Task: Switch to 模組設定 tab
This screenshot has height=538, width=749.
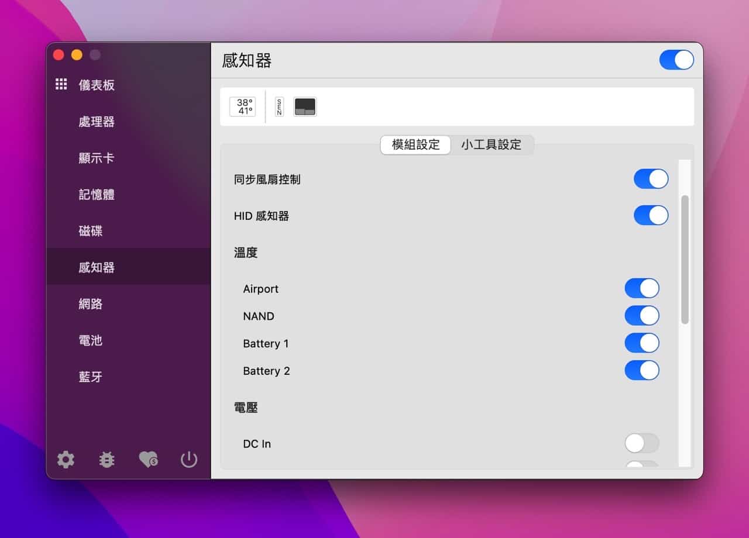Action: [x=415, y=144]
